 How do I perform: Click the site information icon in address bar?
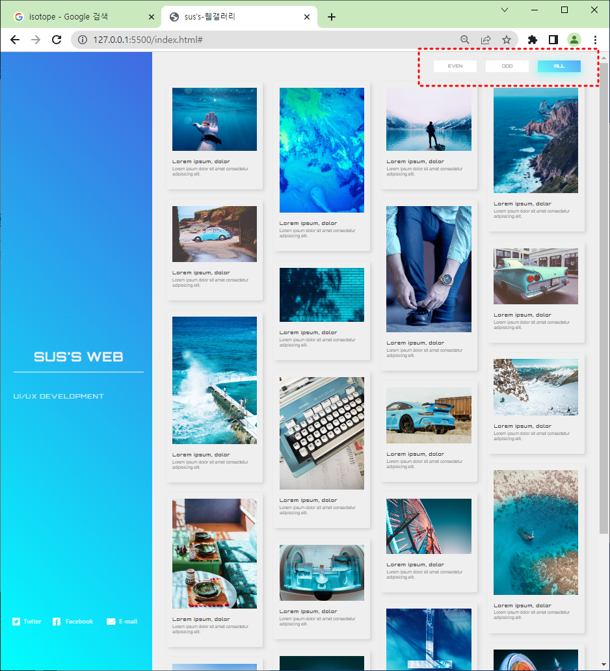coord(82,40)
